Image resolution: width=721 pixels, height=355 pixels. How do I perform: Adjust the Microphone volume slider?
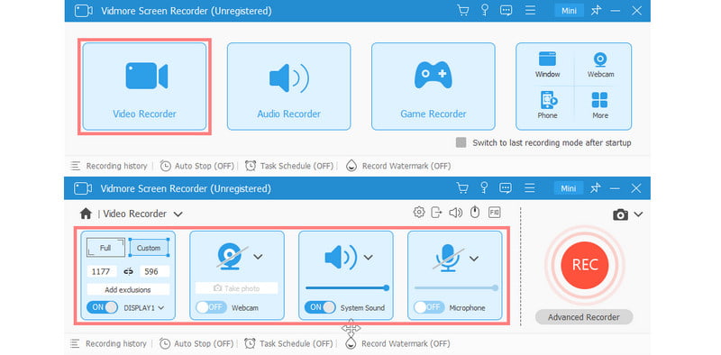tap(456, 287)
